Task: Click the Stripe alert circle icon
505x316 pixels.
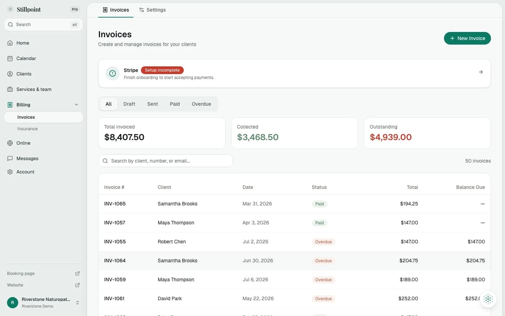Action: (x=113, y=73)
